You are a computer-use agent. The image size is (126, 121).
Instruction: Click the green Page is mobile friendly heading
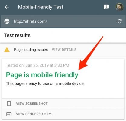click(x=42, y=75)
